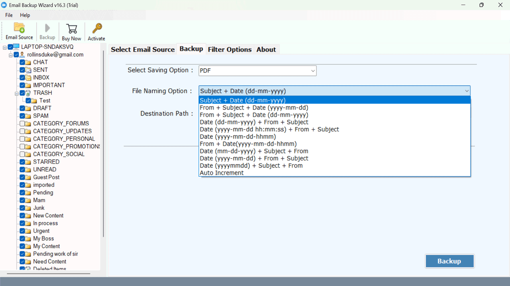The height and width of the screenshot is (286, 510).
Task: Click the Backup play toolbar icon
Action: 47,28
